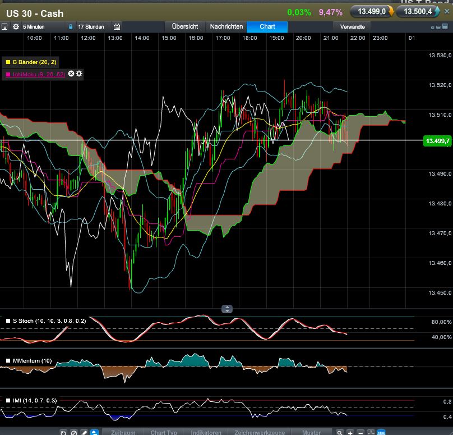Image resolution: width=453 pixels, height=435 pixels.
Task: Click the crosshair toggle icon
Action: tap(371, 433)
